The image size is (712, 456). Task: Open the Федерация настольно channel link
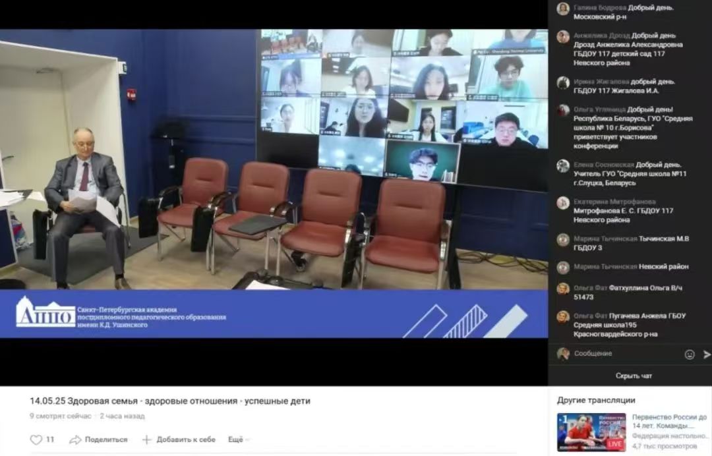670,436
